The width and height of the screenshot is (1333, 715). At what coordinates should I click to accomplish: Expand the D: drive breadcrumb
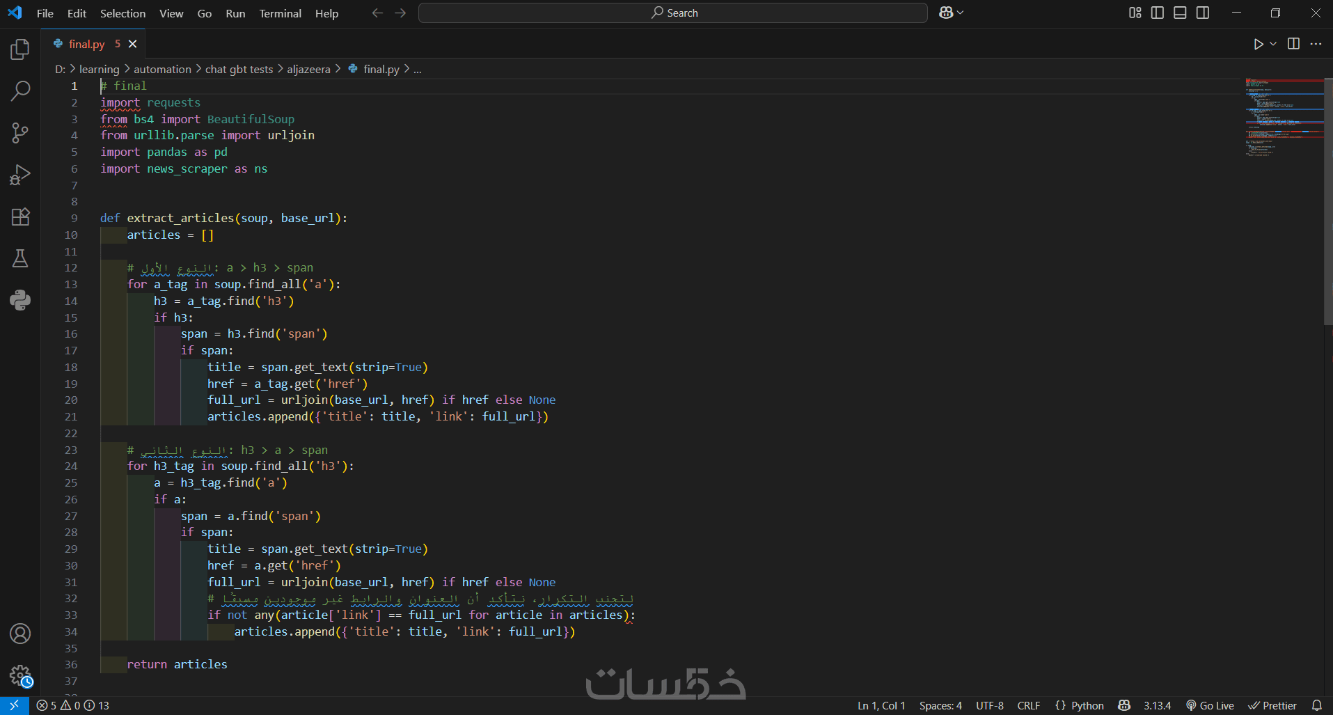pos(60,69)
